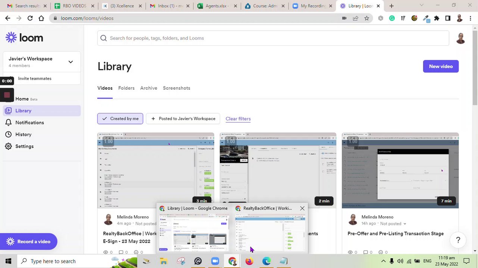Click Record a video button
The height and width of the screenshot is (268, 478).
click(x=29, y=242)
